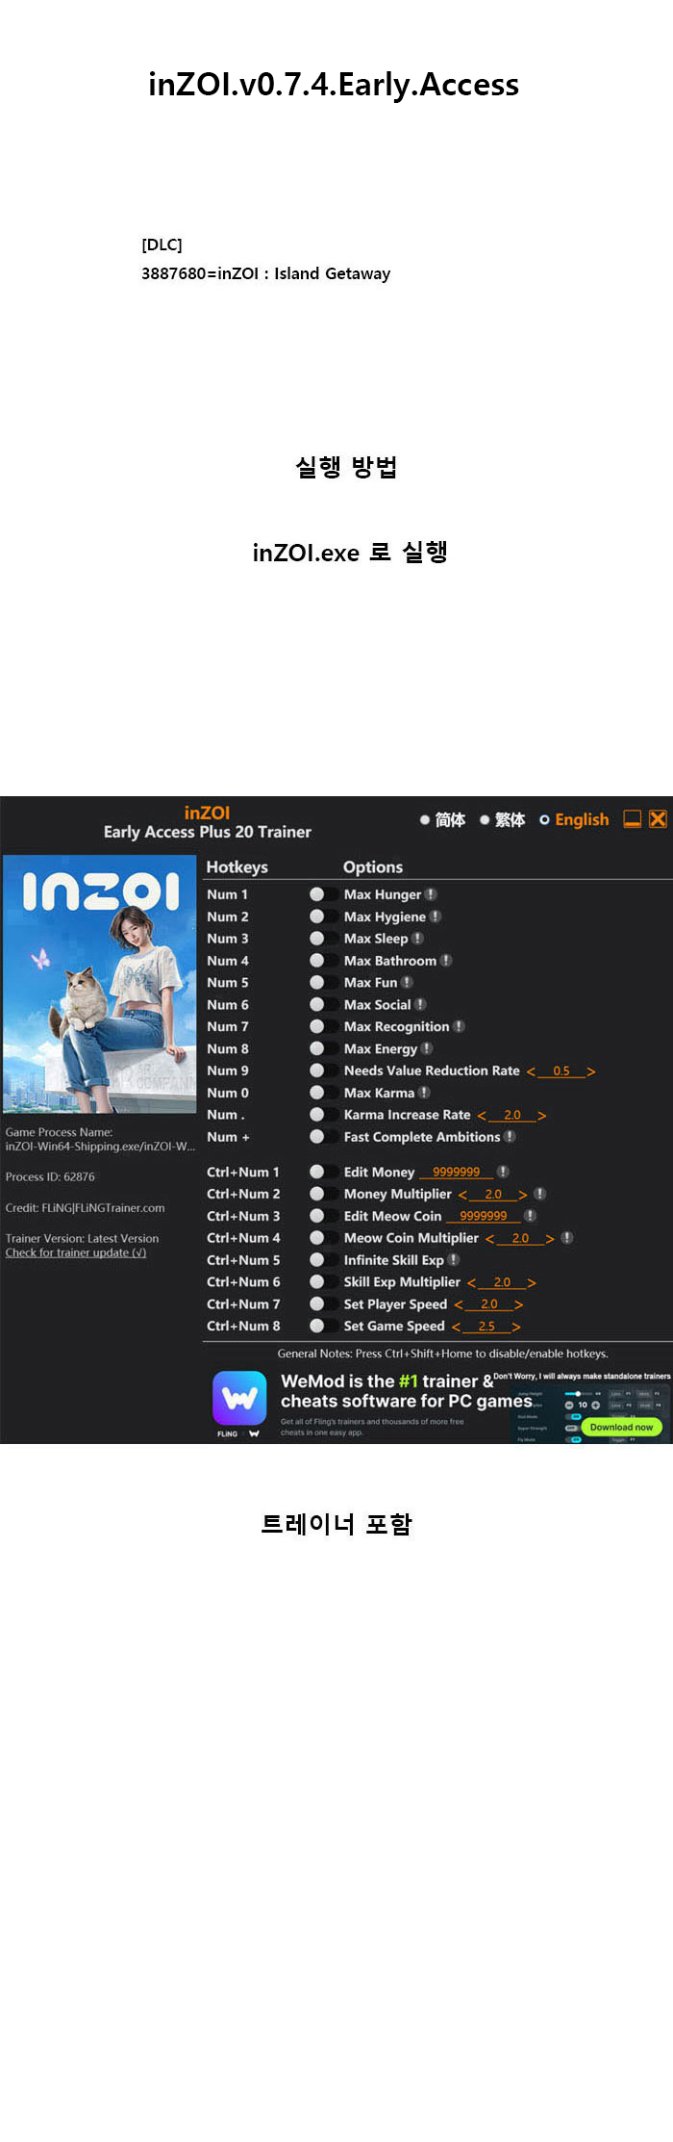Increase Skill Exp Multiplier with right arrow
The width and height of the screenshot is (673, 2142).
click(x=532, y=1282)
